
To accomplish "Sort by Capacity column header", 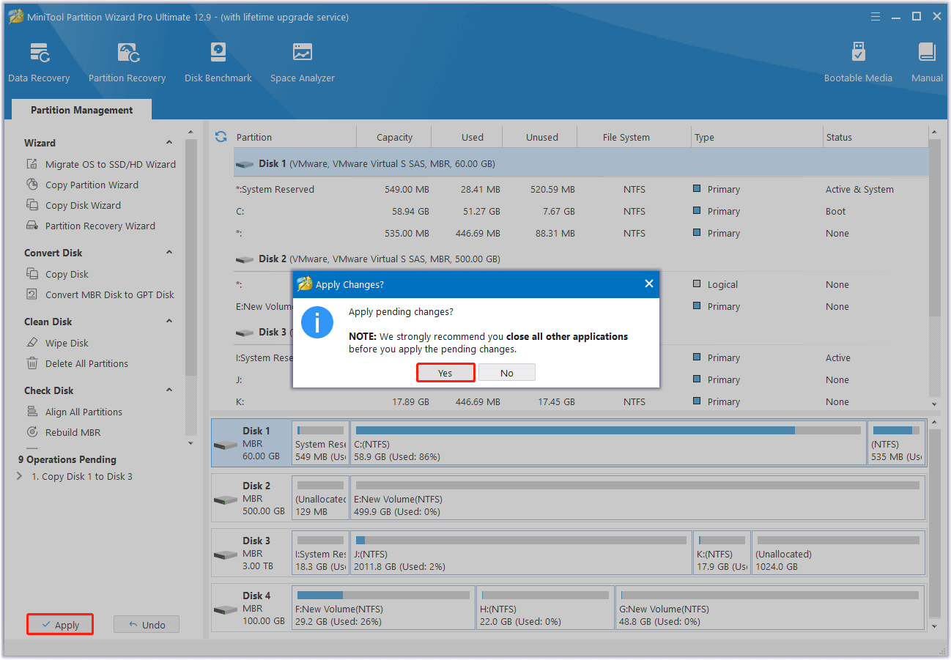I will [x=394, y=137].
